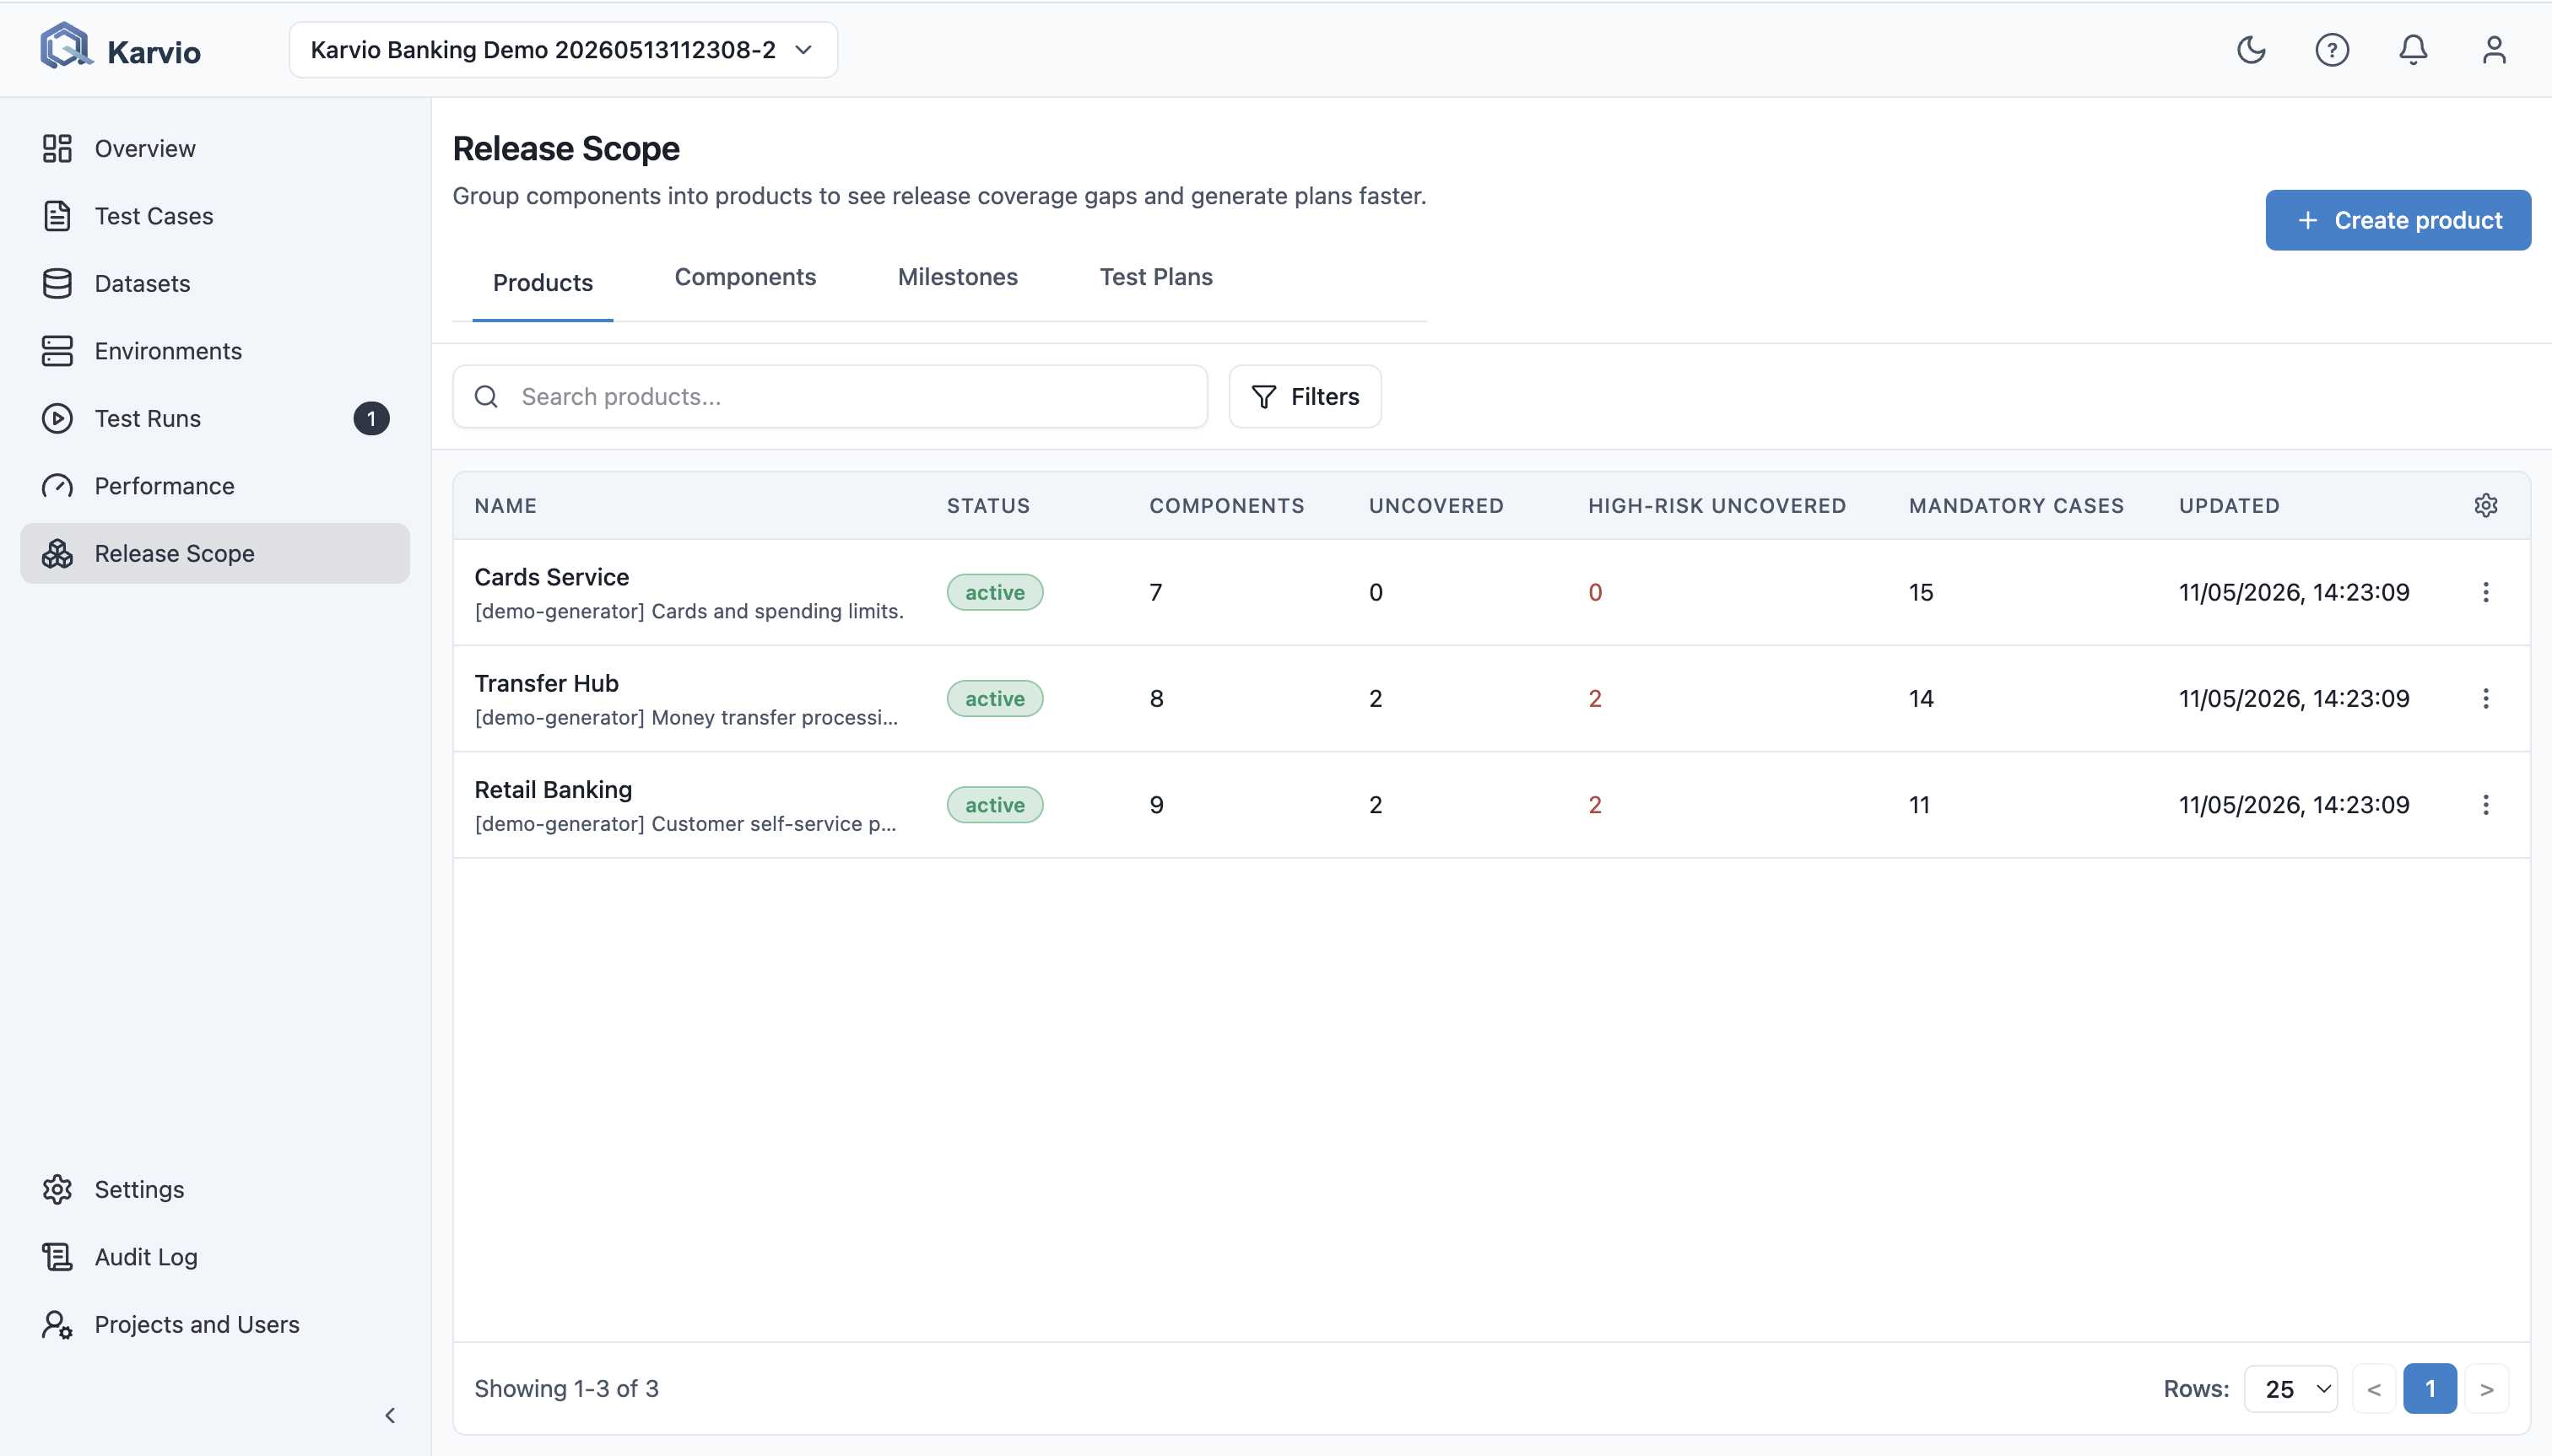This screenshot has height=1456, width=2552.
Task: Click the Environments server icon
Action: [x=57, y=351]
